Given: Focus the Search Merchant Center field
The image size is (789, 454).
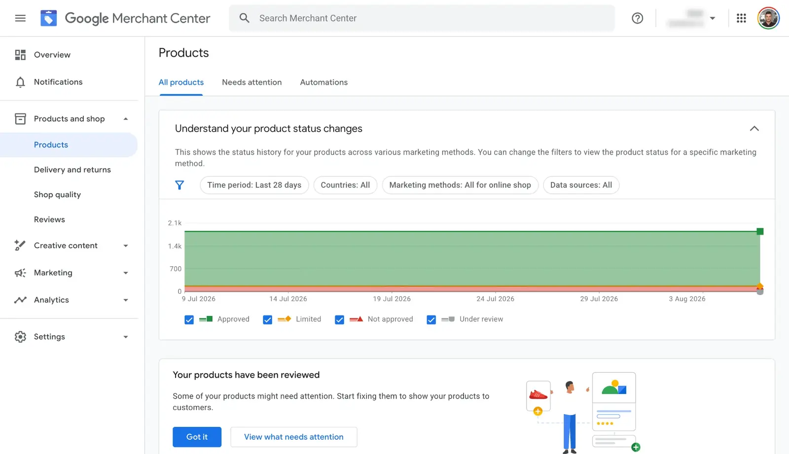Looking at the screenshot, I should pyautogui.click(x=422, y=18).
